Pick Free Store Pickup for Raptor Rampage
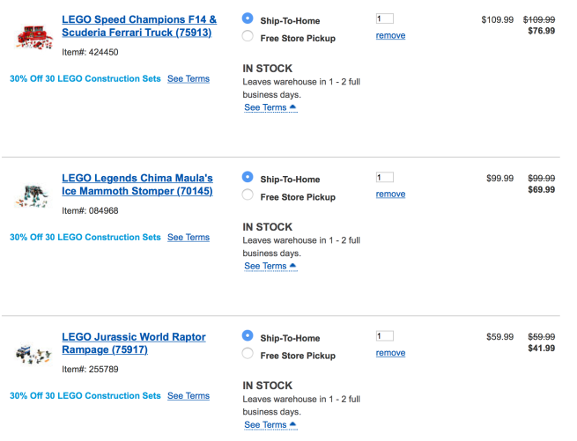577x441 pixels. coord(248,354)
